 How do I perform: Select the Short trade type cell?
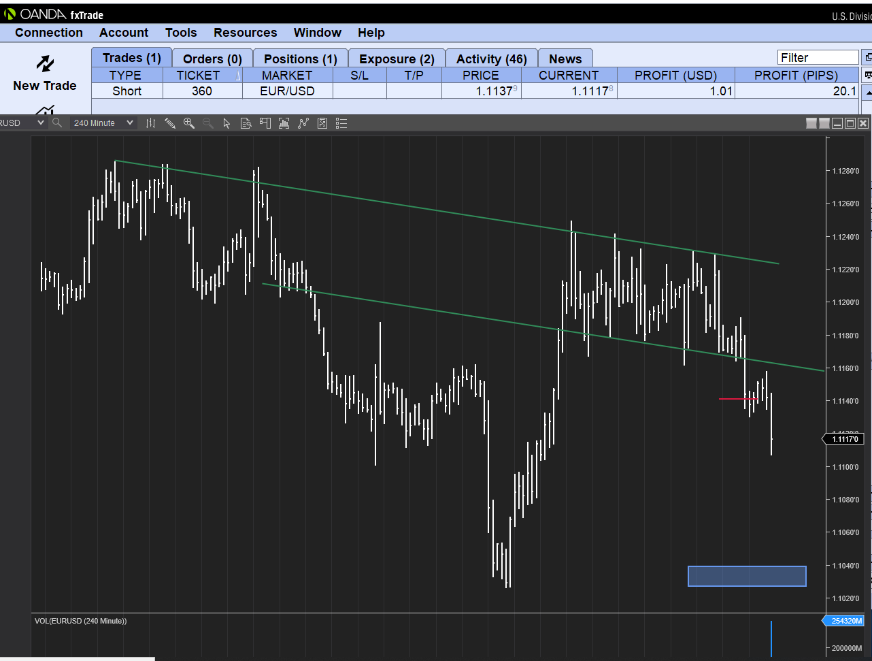(x=127, y=91)
